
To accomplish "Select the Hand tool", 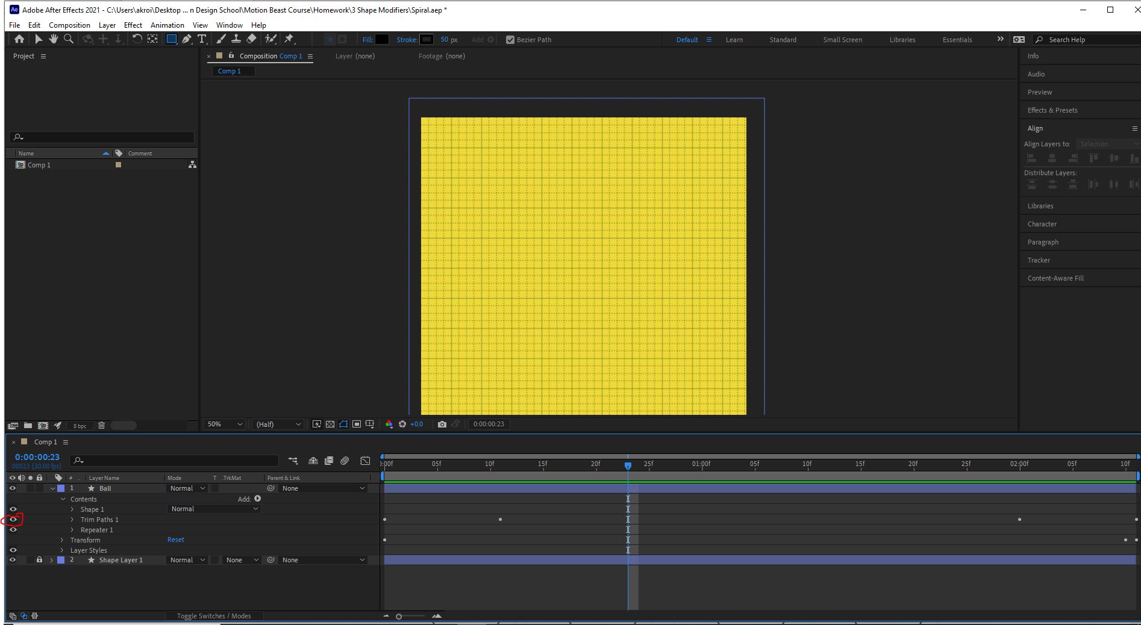I will tap(53, 39).
